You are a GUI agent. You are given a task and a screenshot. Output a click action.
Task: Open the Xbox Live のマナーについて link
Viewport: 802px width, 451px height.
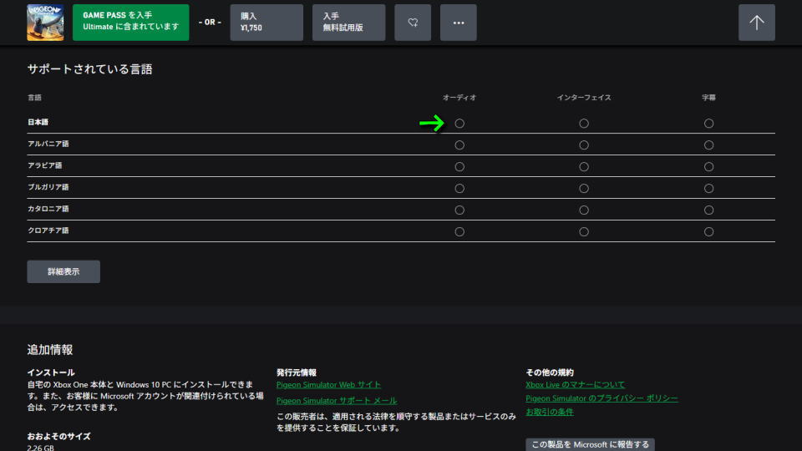575,385
